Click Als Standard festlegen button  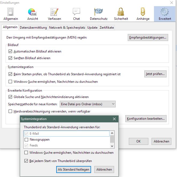(73, 170)
